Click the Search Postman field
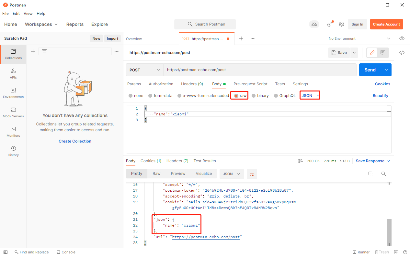The width and height of the screenshot is (410, 256). point(205,24)
